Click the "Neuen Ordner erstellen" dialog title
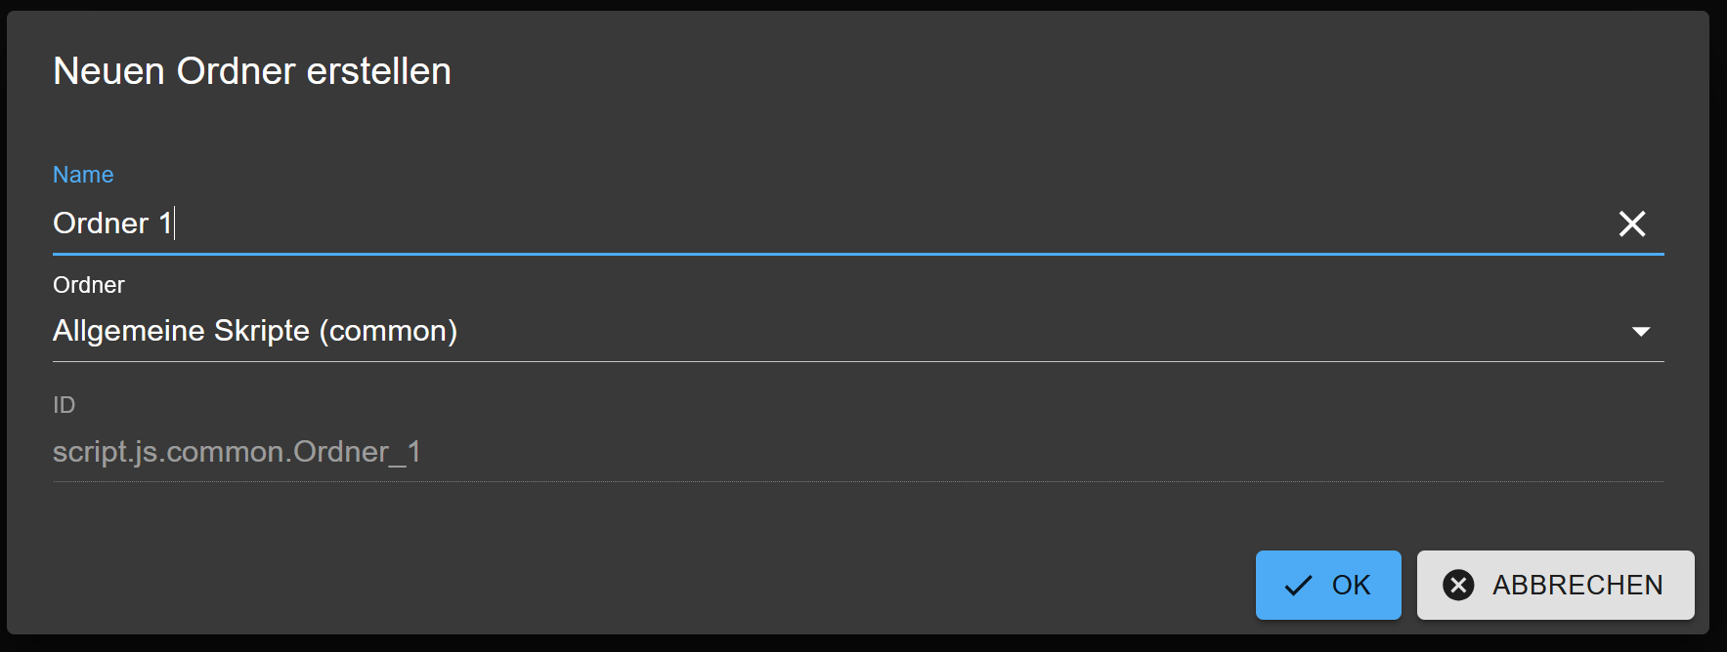This screenshot has height=652, width=1727. coord(251,71)
